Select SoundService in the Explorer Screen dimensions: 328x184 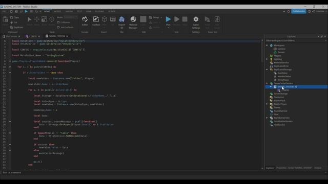tap(280, 111)
